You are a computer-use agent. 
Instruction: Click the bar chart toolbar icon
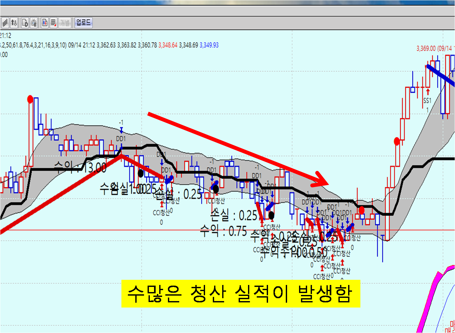5,23
